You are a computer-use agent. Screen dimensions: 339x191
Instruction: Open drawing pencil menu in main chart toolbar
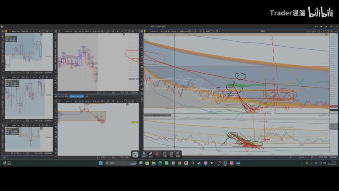(195, 31)
